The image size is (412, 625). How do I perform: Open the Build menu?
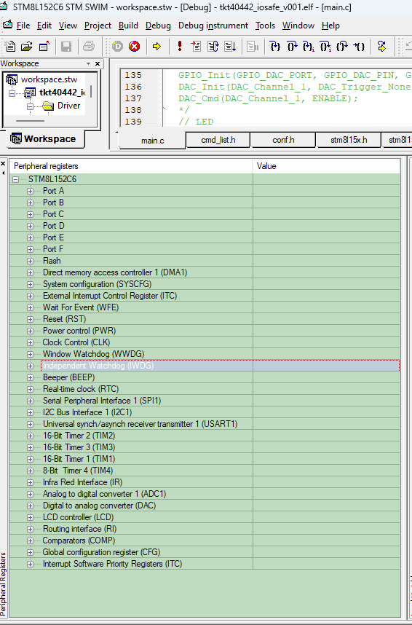128,25
